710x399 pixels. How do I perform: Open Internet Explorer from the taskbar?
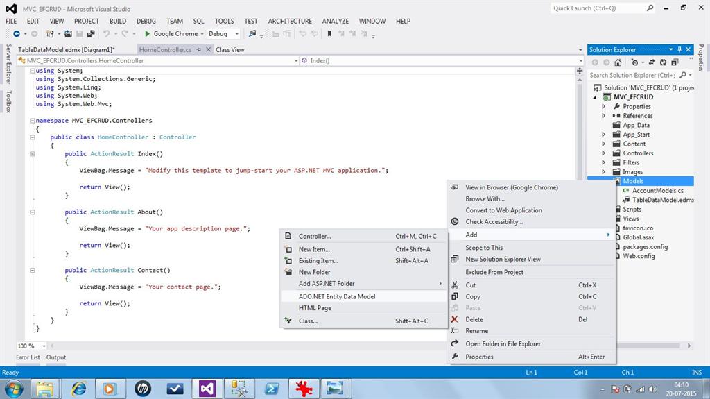[x=79, y=389]
